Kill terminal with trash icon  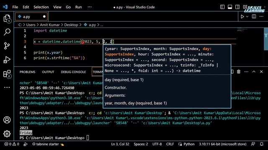coord(239,72)
